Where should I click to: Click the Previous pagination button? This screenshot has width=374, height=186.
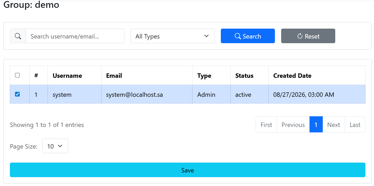tap(293, 125)
